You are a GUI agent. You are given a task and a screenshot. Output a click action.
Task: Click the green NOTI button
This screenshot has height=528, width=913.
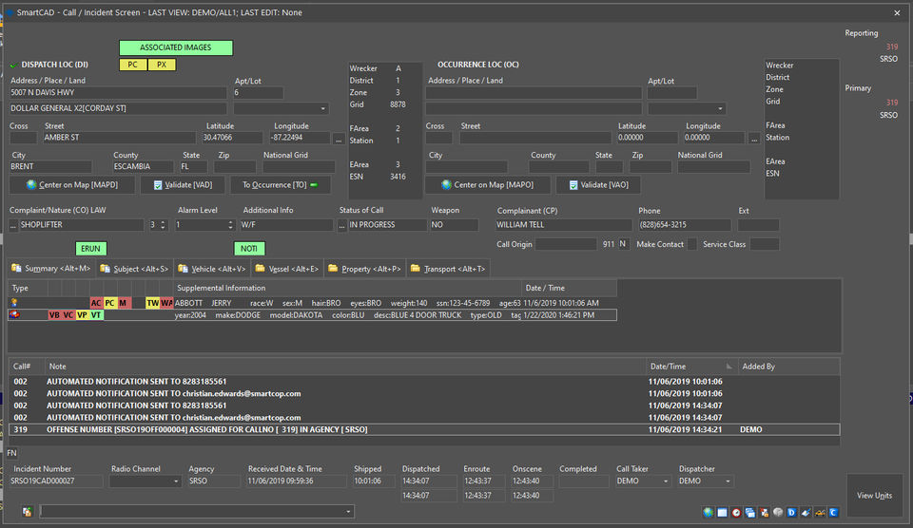pos(249,249)
